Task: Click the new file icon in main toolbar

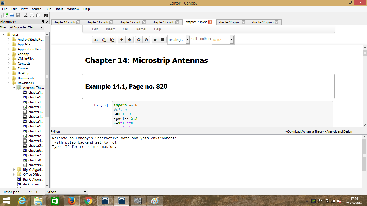Action: [5, 15]
